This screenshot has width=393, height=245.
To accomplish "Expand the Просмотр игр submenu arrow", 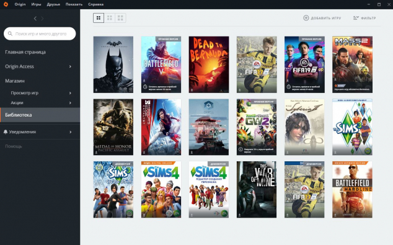I will pyautogui.click(x=70, y=93).
